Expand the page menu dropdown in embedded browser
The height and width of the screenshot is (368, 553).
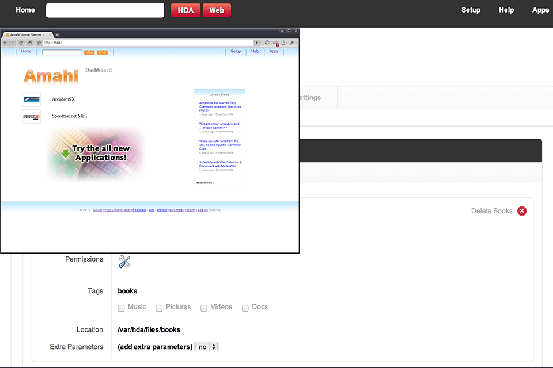(285, 43)
